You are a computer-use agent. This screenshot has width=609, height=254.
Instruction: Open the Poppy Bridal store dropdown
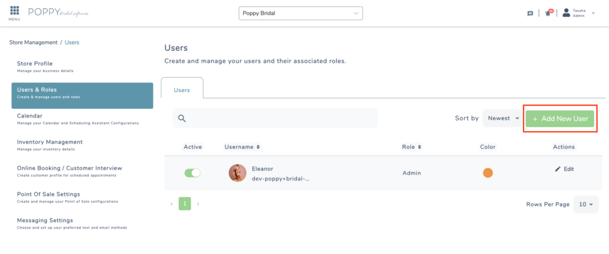coord(300,13)
